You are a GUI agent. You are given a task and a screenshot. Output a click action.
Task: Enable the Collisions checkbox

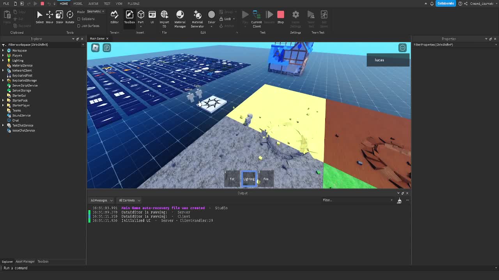tap(79, 19)
